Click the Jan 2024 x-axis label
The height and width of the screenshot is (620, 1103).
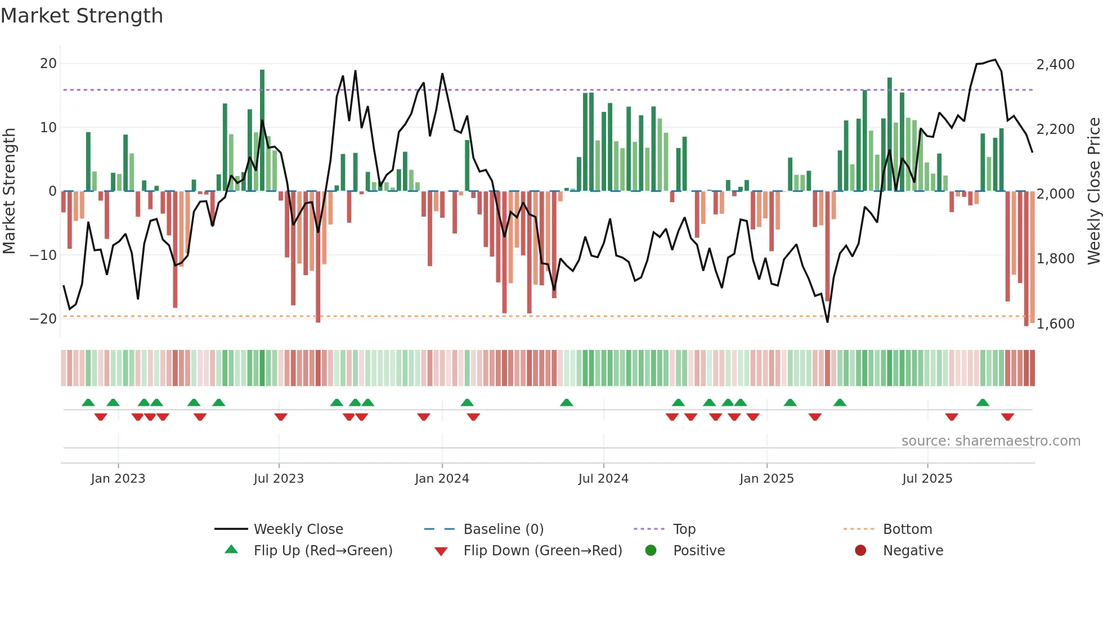coord(442,478)
